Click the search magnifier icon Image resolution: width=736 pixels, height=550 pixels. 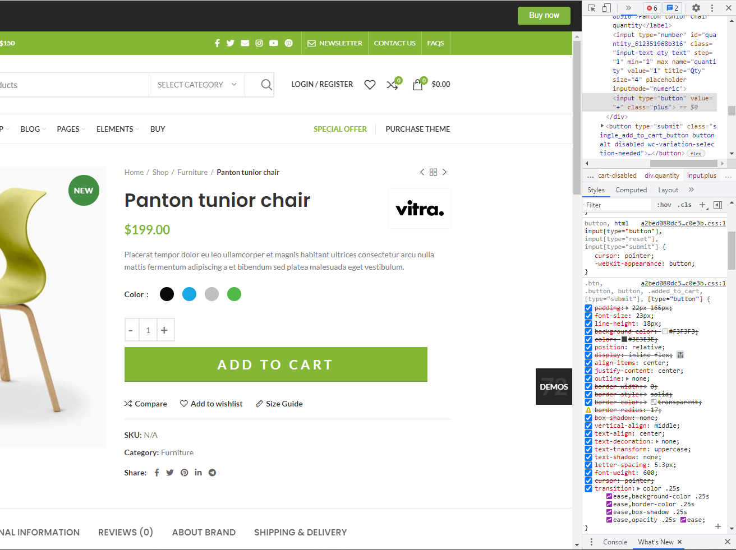pyautogui.click(x=266, y=85)
